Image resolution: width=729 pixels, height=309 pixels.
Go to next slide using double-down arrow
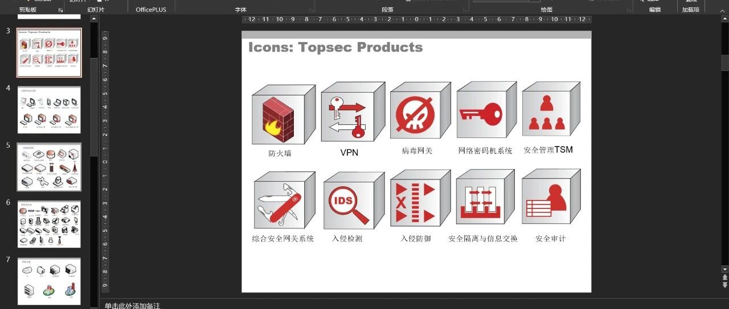725,285
